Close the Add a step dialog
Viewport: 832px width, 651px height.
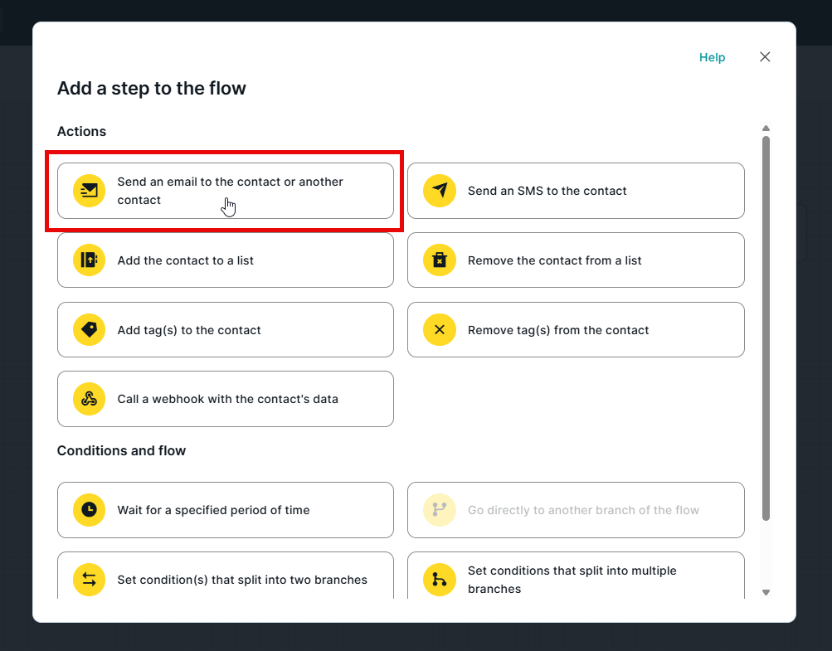click(x=765, y=57)
